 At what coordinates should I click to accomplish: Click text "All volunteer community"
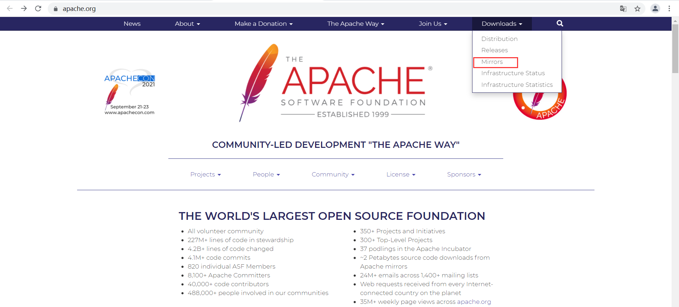[226, 231]
